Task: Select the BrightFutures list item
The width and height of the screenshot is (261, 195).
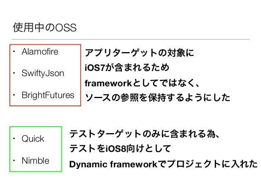Action: click(48, 95)
